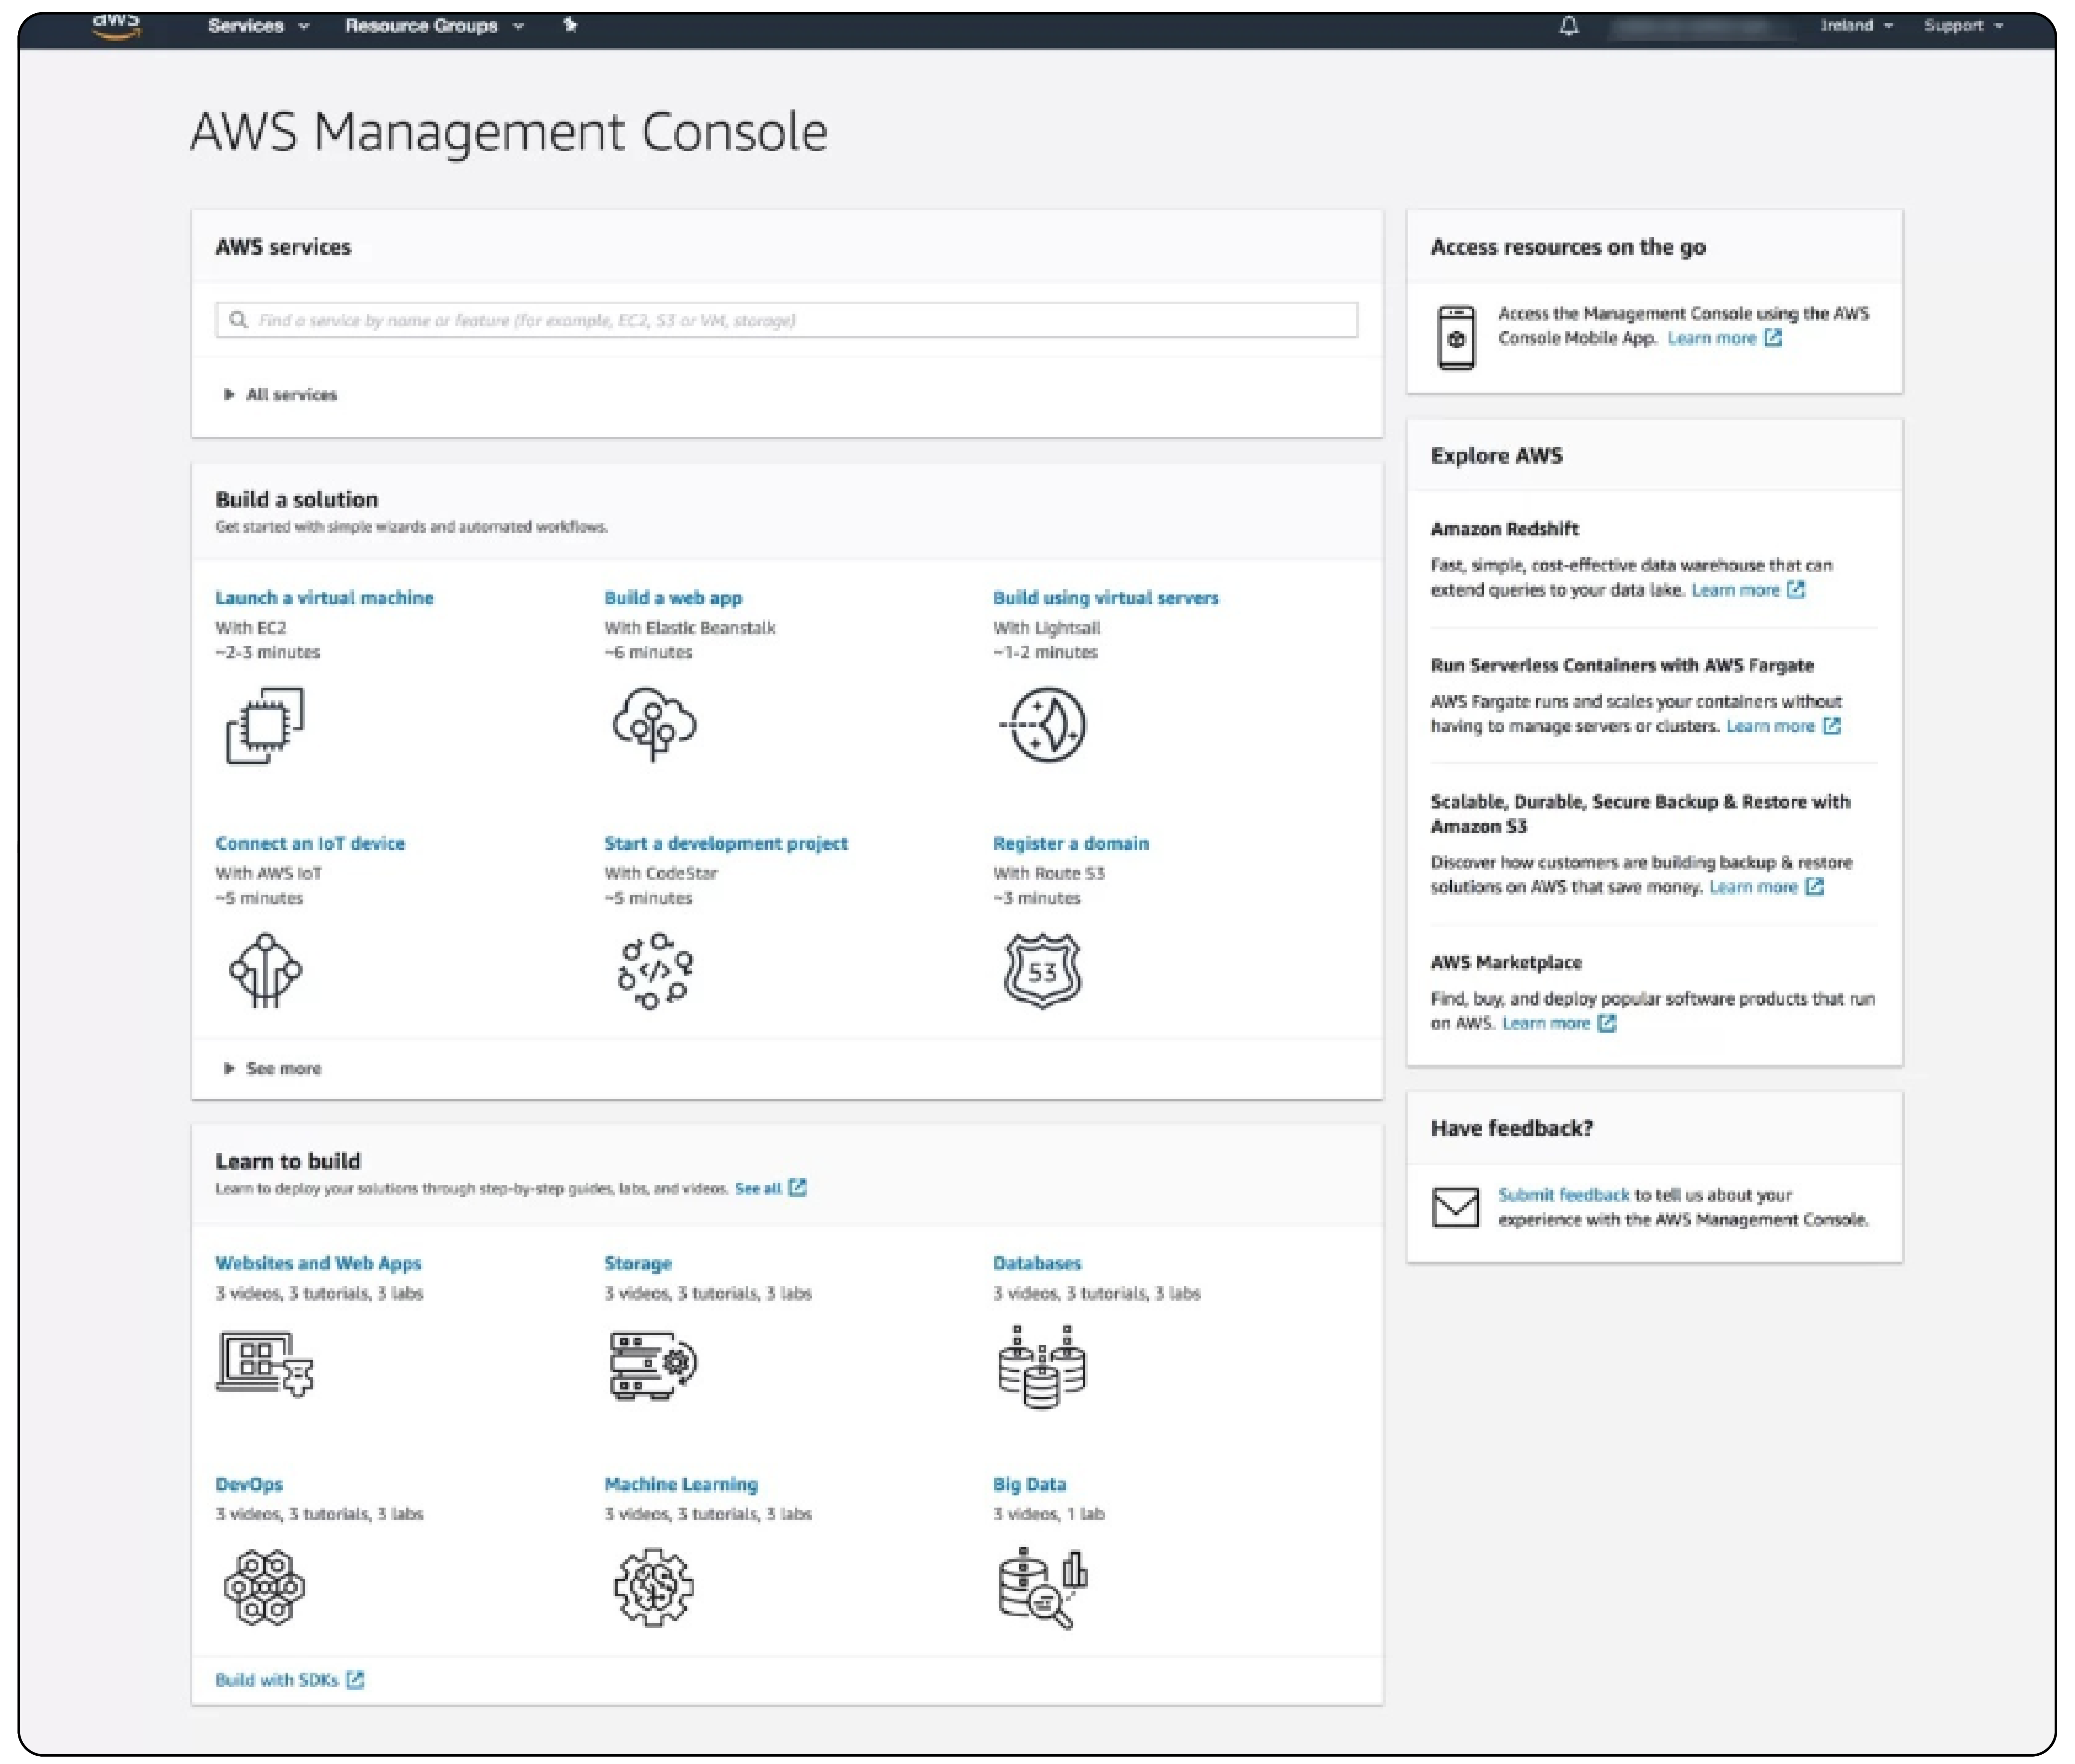2075x1764 pixels.
Task: Open the Ireland region selector
Action: [1856, 26]
